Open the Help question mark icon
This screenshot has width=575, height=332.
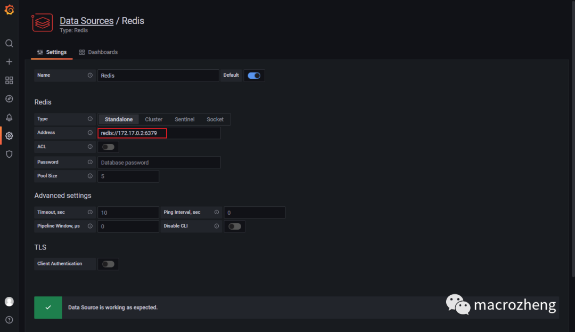tap(9, 320)
